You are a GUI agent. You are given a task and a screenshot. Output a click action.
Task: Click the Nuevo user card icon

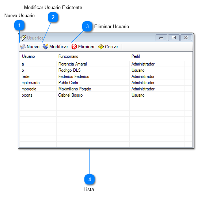tap(23, 47)
